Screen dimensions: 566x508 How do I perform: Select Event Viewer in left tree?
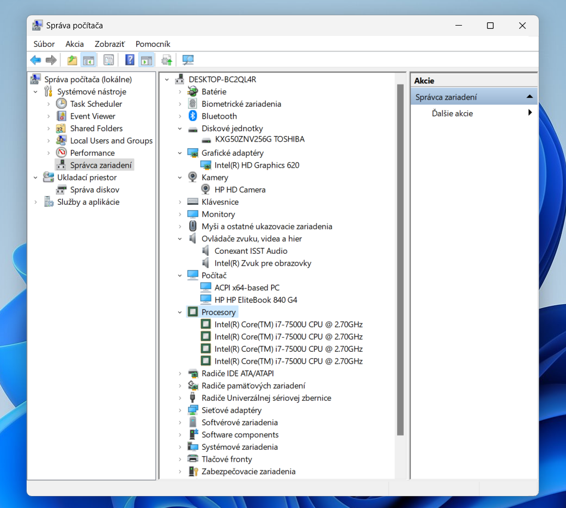pos(93,117)
